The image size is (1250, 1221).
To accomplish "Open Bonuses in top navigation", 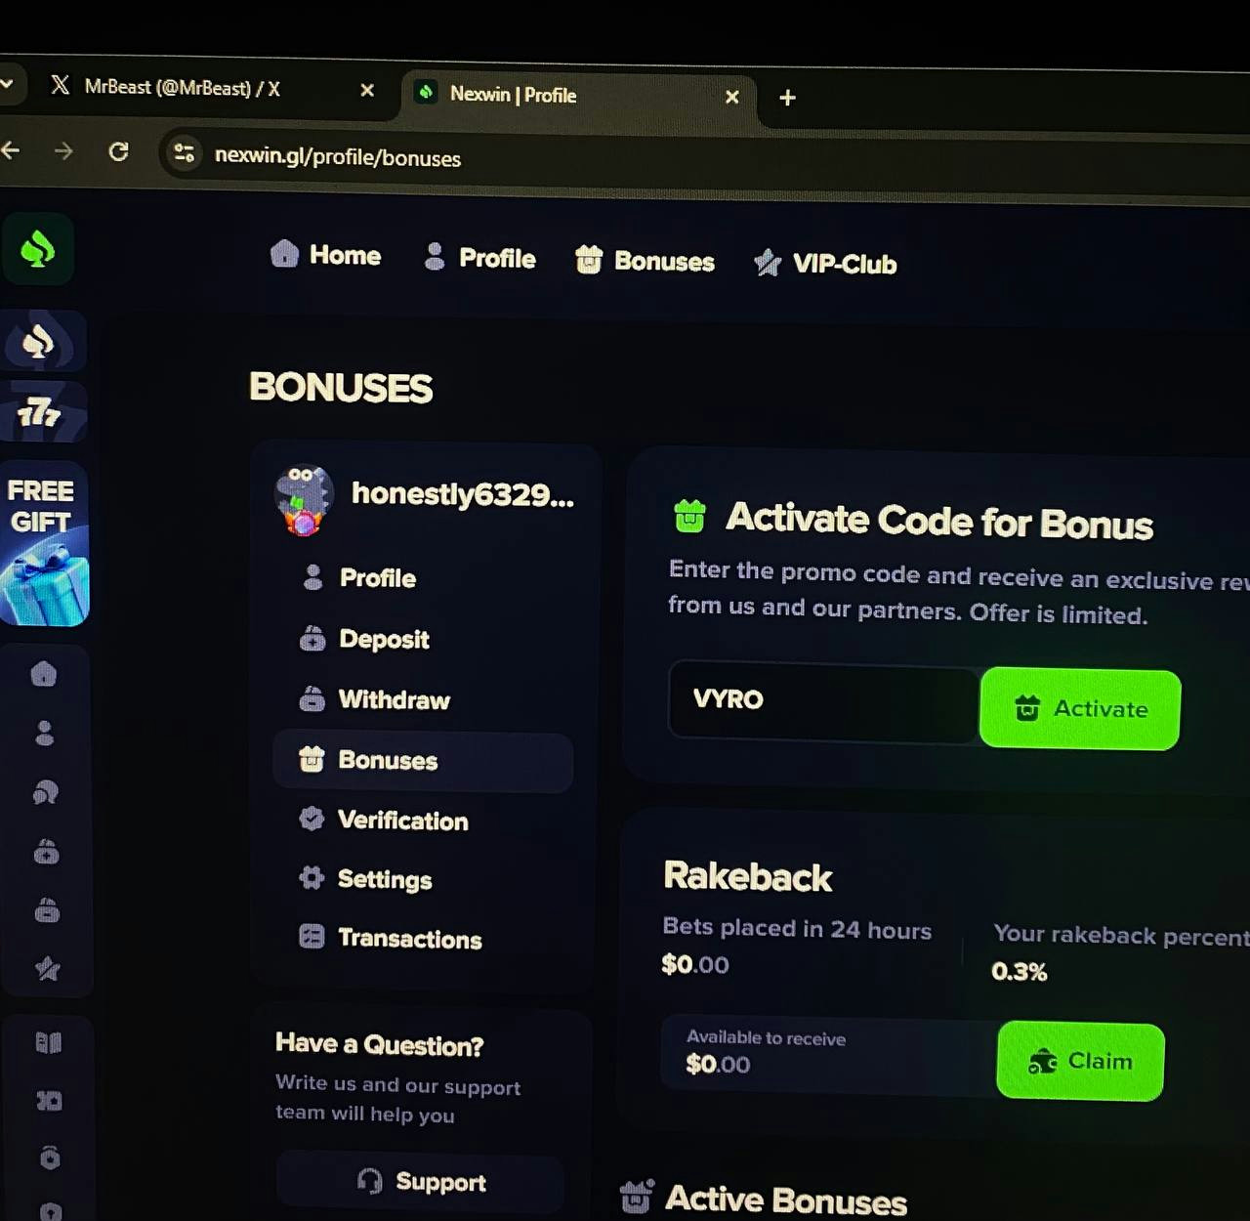I will coord(646,261).
